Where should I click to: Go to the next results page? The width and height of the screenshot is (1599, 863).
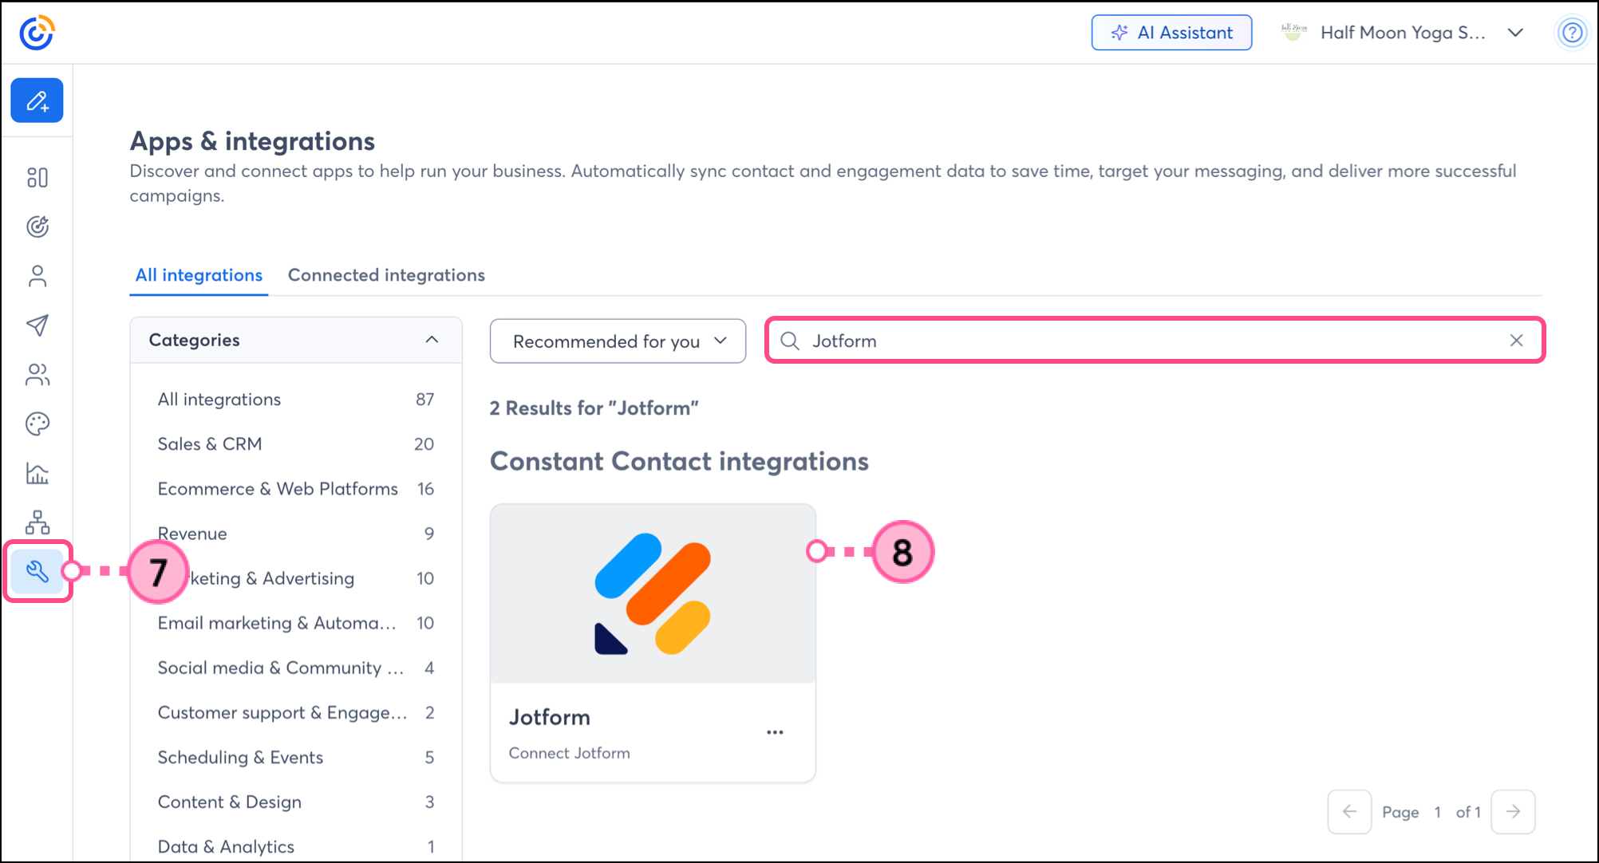coord(1513,812)
